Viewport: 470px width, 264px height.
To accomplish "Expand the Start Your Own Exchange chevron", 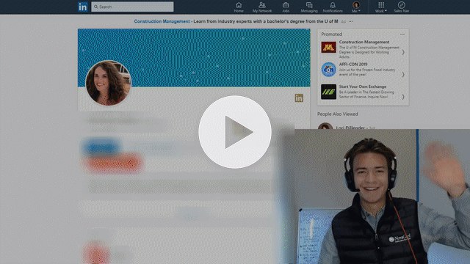I will pos(403,97).
